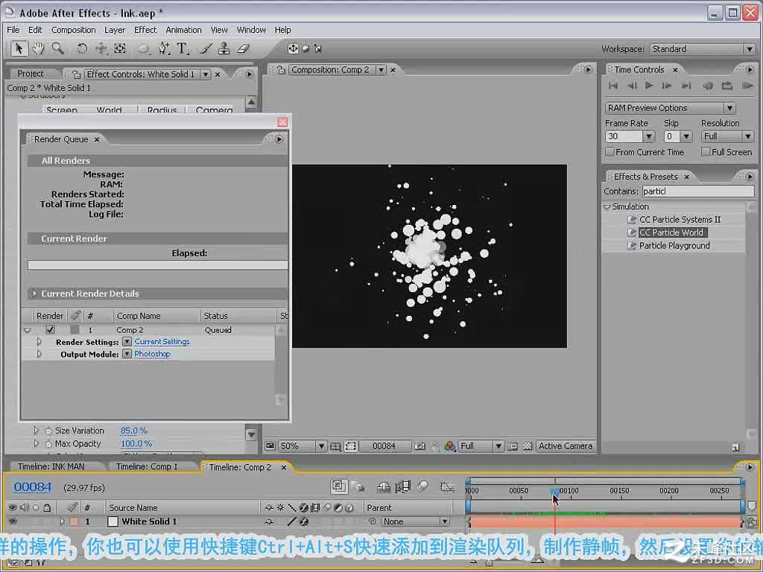Open Photoshop output module link

[152, 354]
